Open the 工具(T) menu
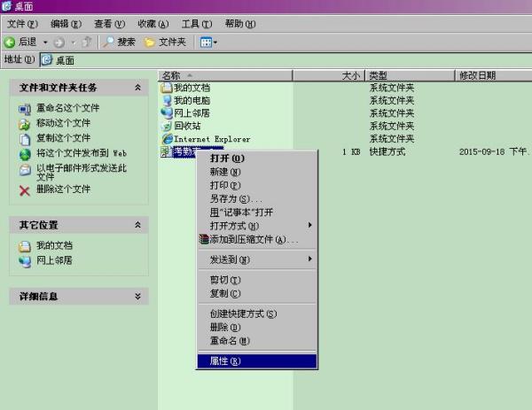The image size is (532, 410). point(197,24)
